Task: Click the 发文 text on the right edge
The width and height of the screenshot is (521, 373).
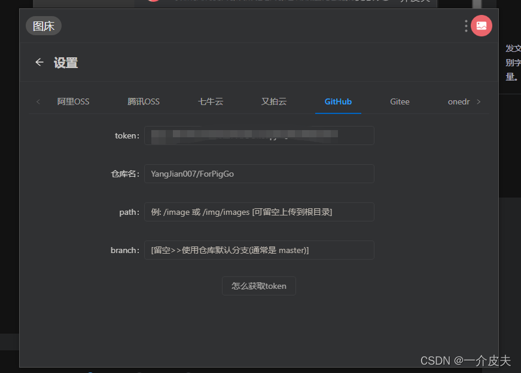Action: [x=511, y=48]
